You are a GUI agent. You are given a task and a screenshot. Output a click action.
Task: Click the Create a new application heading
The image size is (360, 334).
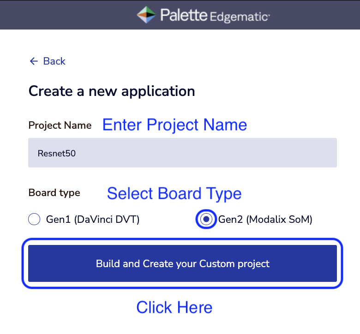112,91
